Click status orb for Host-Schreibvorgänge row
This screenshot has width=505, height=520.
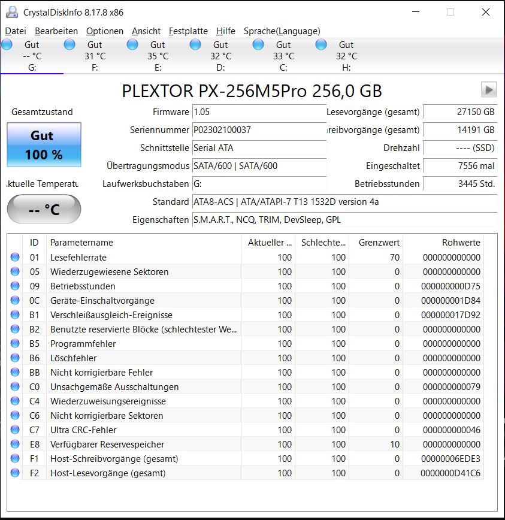(15, 458)
